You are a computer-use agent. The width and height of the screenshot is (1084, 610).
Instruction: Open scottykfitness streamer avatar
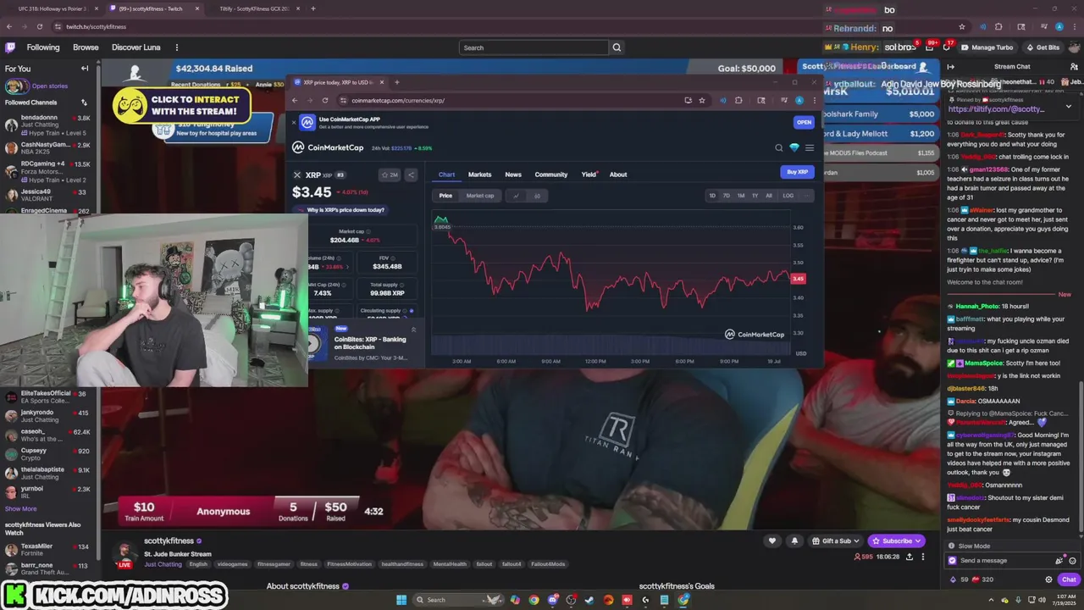tap(124, 552)
